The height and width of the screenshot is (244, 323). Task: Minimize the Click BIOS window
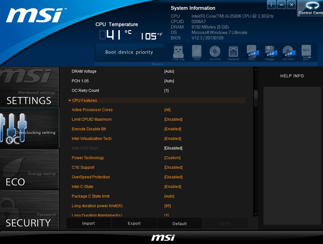tap(281, 5)
